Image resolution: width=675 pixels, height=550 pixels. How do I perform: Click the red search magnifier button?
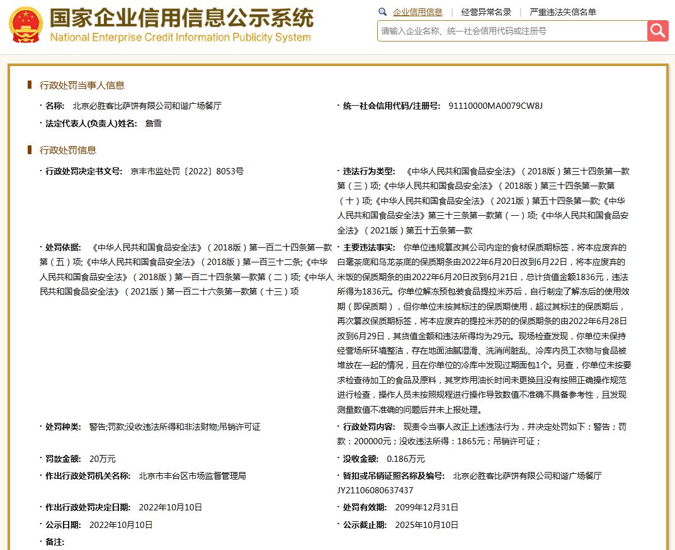657,30
